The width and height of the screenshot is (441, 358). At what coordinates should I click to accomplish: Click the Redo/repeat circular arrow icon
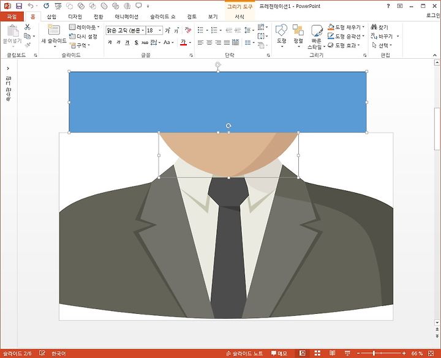pos(47,6)
